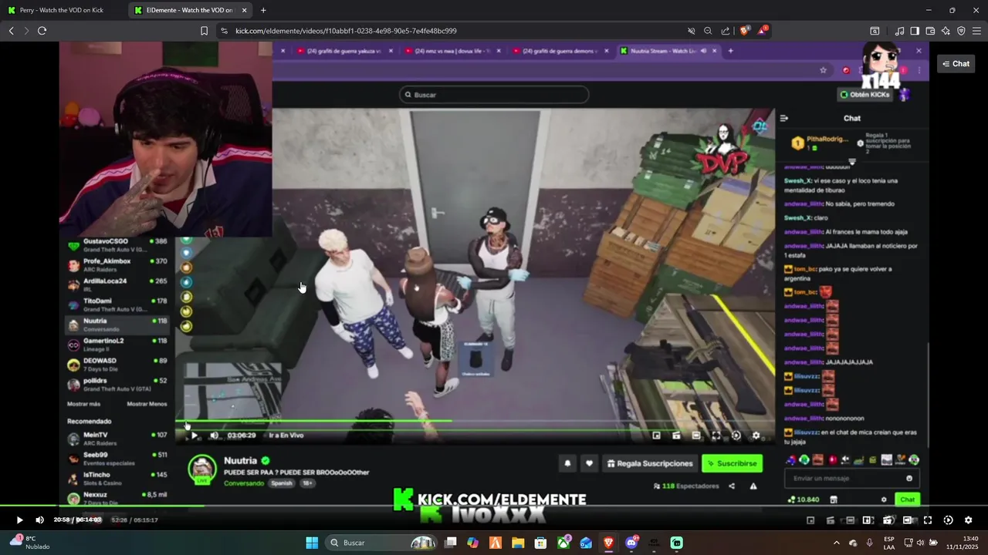This screenshot has height=555, width=988.
Task: Open the tab search icon
Action: pos(875,31)
